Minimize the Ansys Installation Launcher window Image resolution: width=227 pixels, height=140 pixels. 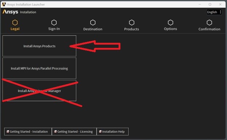coord(200,4)
